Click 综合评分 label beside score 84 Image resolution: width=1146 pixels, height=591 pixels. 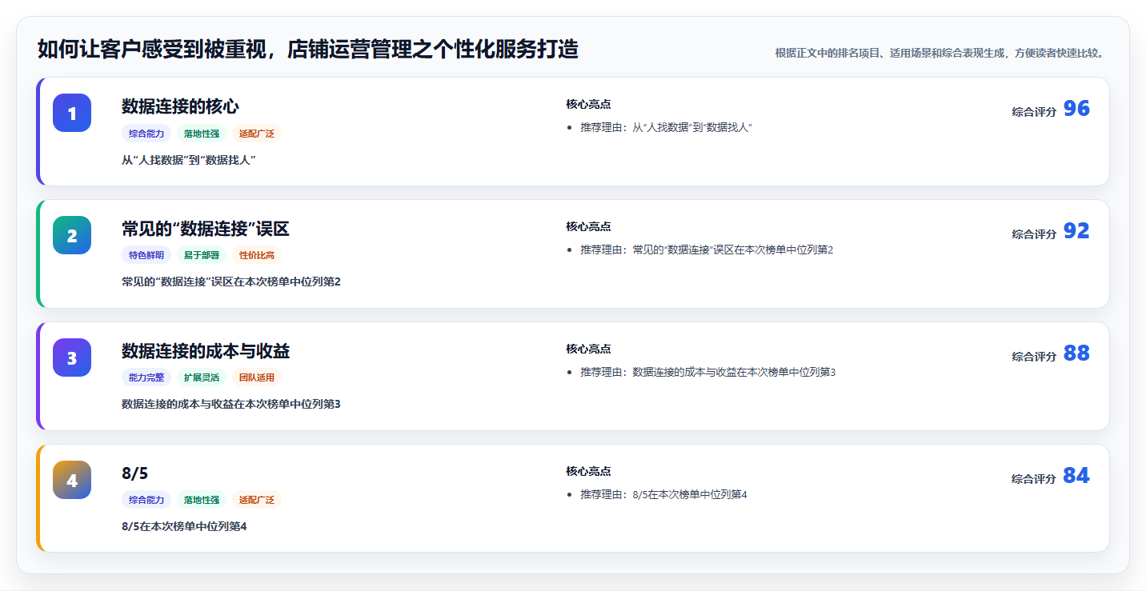1034,479
